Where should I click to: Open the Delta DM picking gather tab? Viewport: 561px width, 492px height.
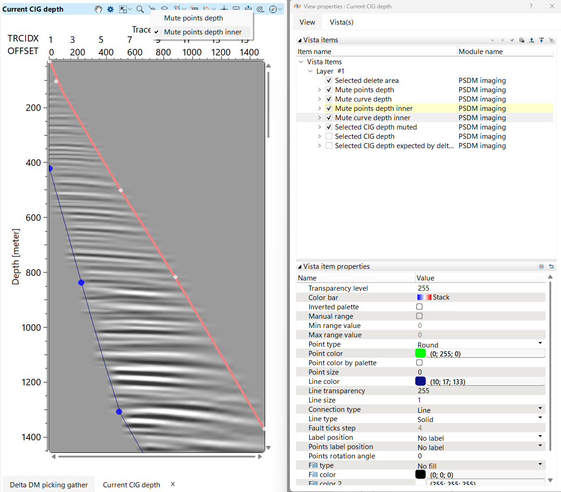[49, 485]
